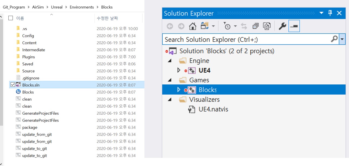Expand the Blocks project node

[x=179, y=90]
